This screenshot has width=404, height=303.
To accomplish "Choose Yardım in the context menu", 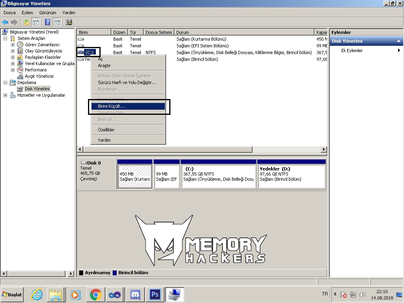I will [128, 140].
